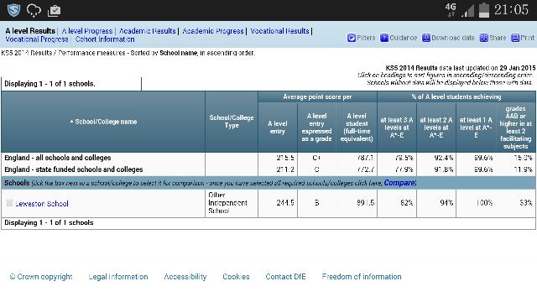537x302 pixels.
Task: Tap the clipboard notification icon
Action: 54,10
